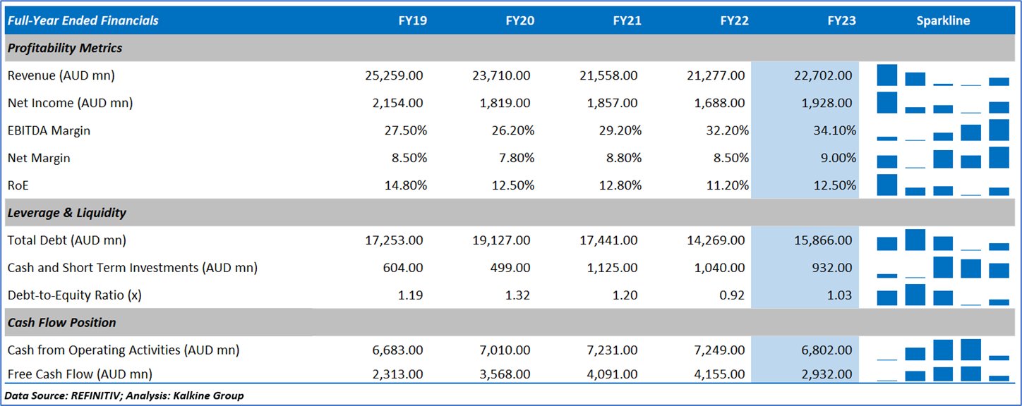Select the Leverage & Liquidity section header

(67, 212)
